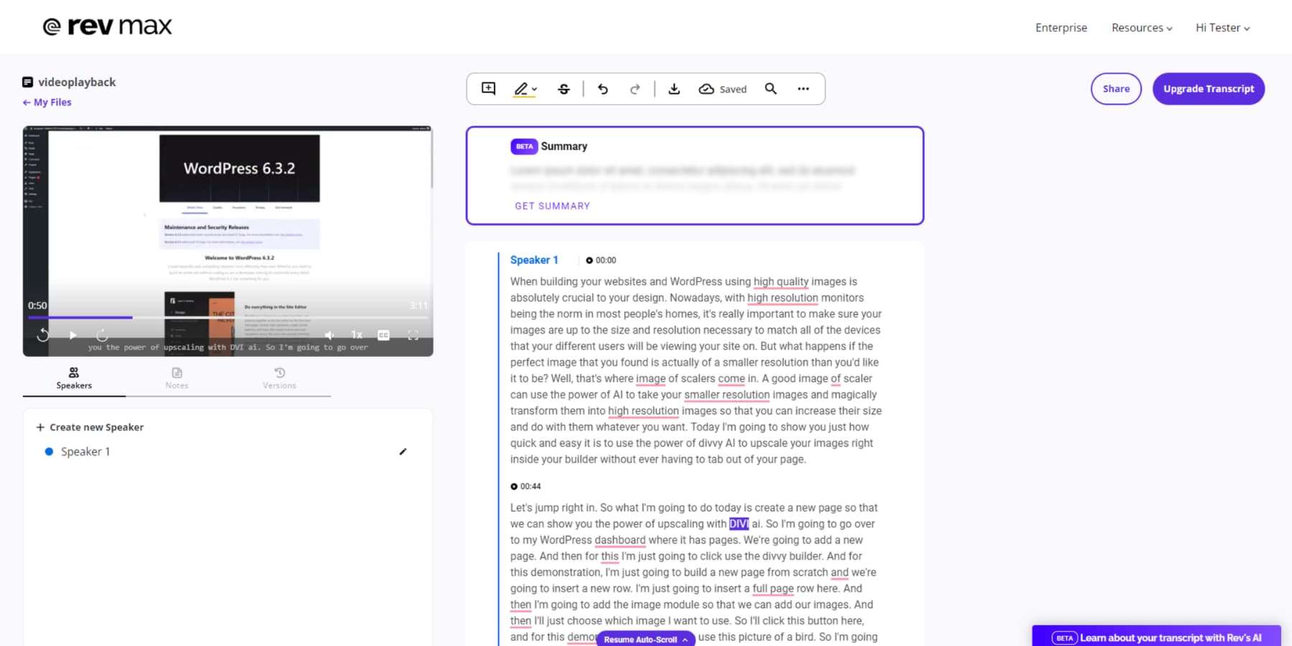This screenshot has width=1292, height=646.
Task: Switch to the Notes tab
Action: pyautogui.click(x=177, y=378)
